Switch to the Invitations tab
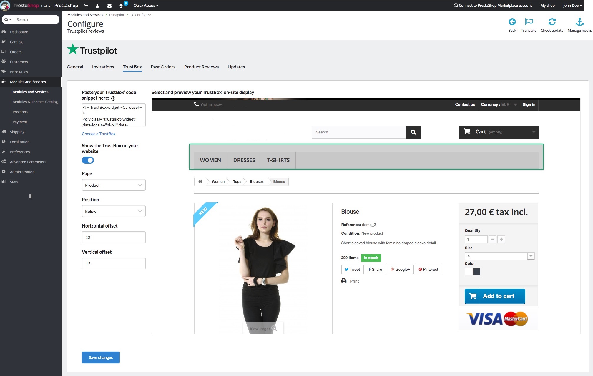The height and width of the screenshot is (376, 593). coord(103,67)
